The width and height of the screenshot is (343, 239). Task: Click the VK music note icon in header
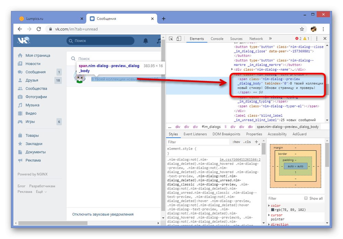click(x=159, y=41)
